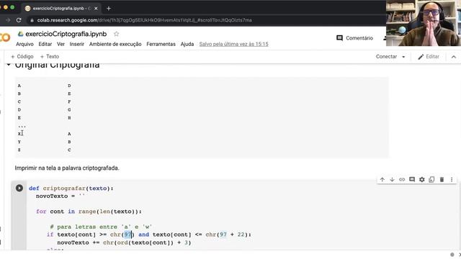Collapse the header with chevron up

point(454,57)
